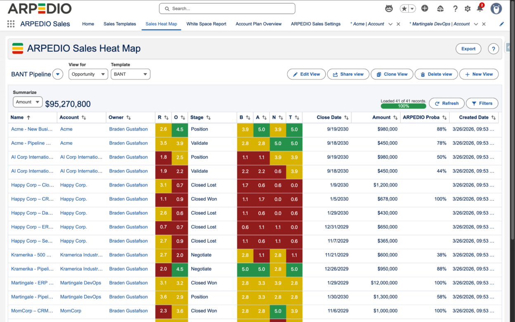Sort by the T column sort icon

click(297, 118)
